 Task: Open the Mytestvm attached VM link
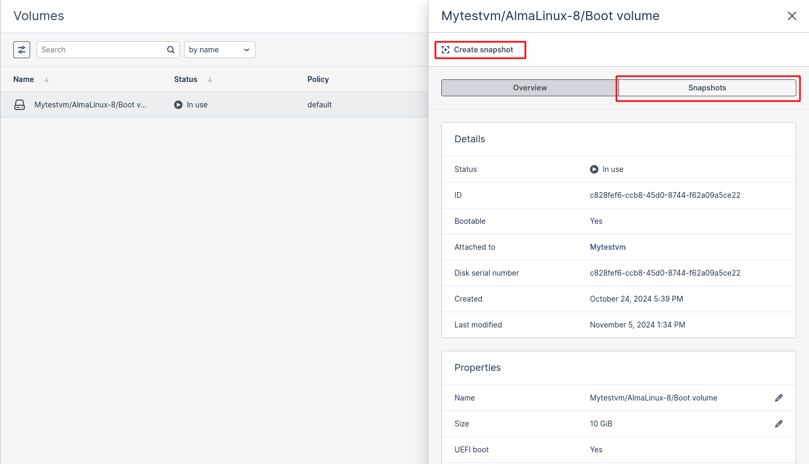click(x=607, y=247)
